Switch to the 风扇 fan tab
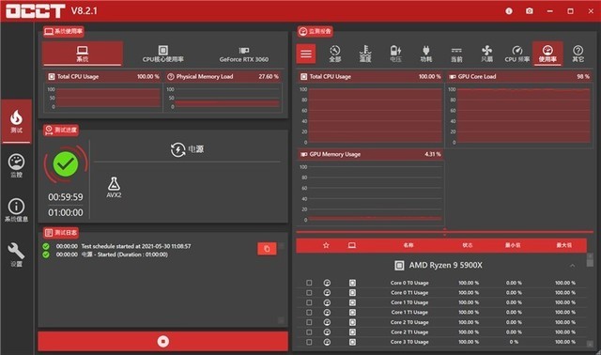Screen dimensions: 601x355 tap(486, 54)
